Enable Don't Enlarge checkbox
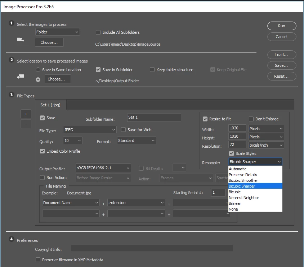 click(251, 119)
